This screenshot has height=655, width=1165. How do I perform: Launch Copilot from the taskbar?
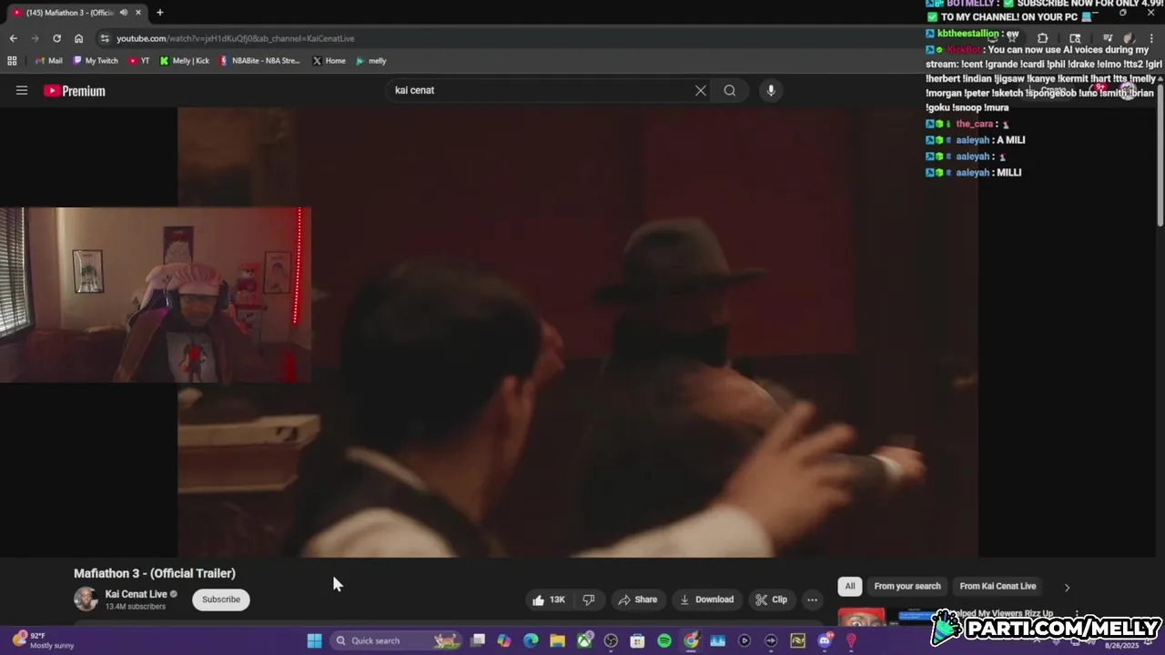pos(504,640)
